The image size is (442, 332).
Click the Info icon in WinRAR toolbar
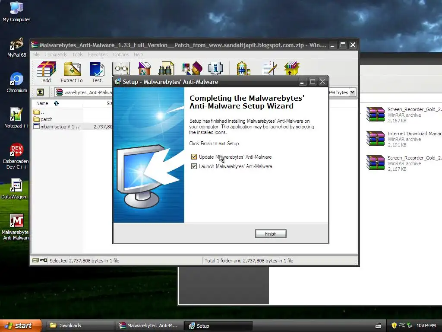[x=216, y=69]
